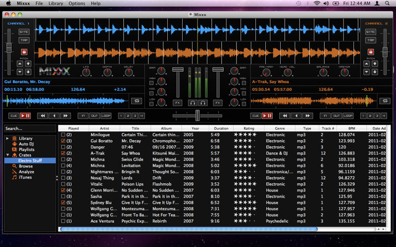Viewport: 396px width, 247px height.
Task: Open the Help menu
Action: point(96,3)
